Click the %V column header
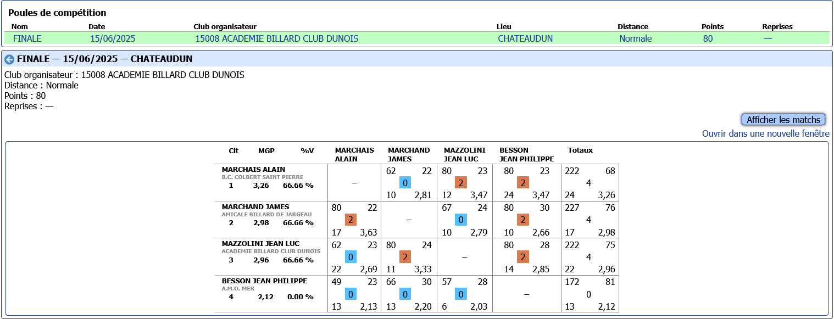This screenshot has height=319, width=834. click(x=307, y=150)
